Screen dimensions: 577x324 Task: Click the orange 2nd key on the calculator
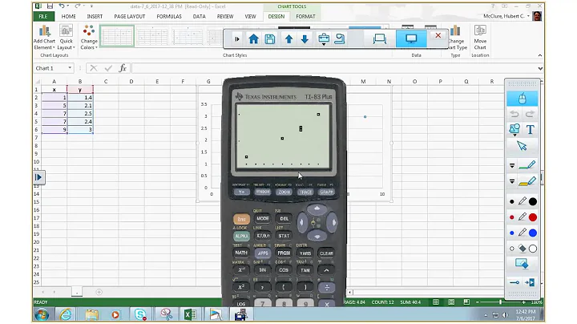[241, 219]
